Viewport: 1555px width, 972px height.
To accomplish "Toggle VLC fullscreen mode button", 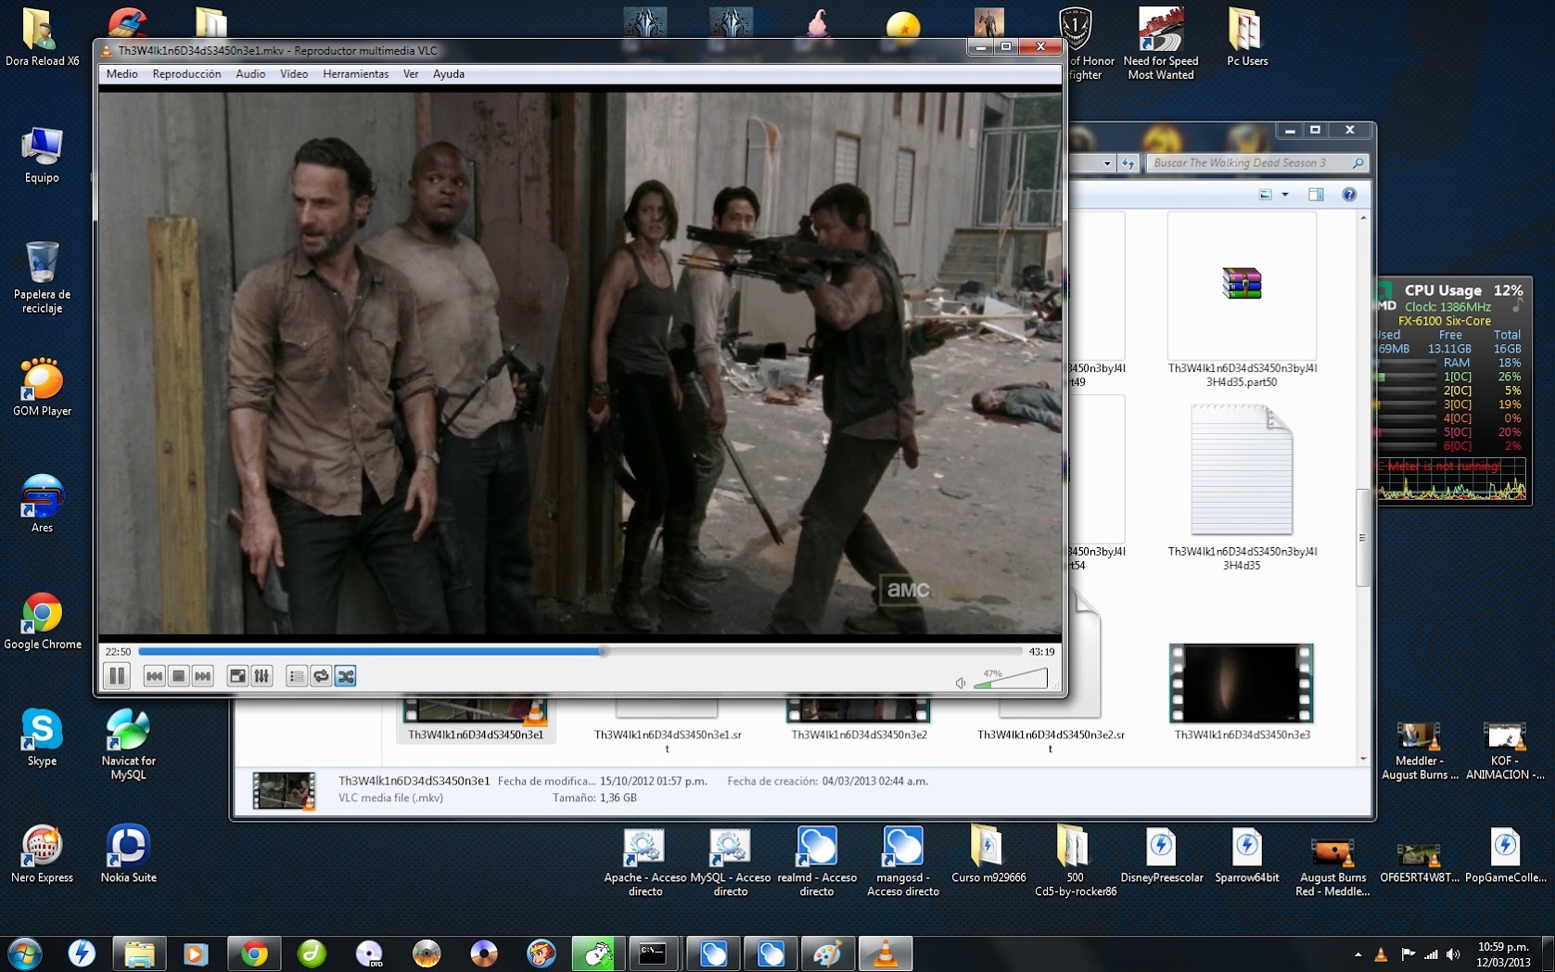I will [237, 676].
